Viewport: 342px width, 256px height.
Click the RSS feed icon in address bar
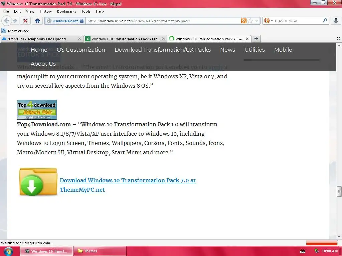point(243,21)
